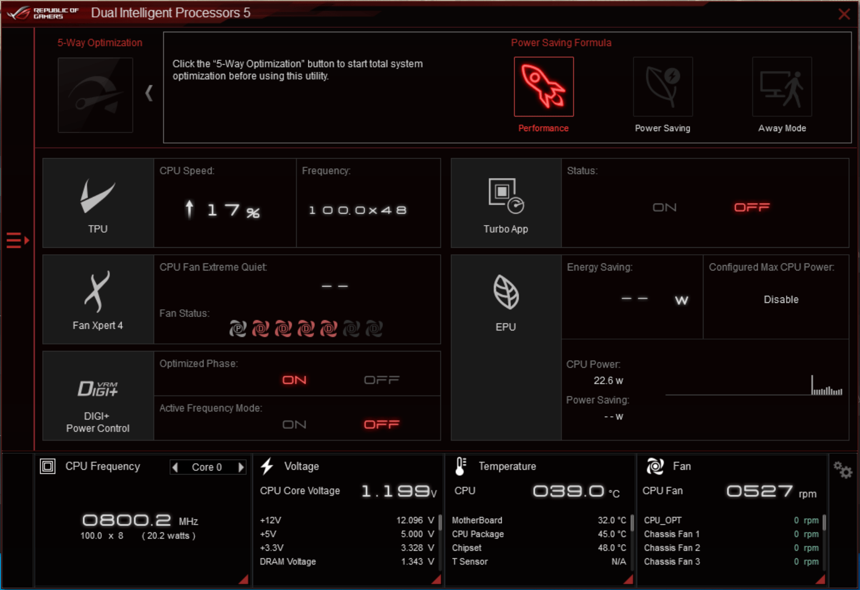Screen dimensions: 860x590
Task: Open DIGI+ Power Control
Action: pos(98,396)
